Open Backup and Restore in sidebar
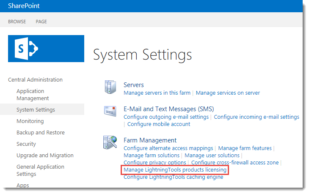The image size is (309, 194). 41,132
